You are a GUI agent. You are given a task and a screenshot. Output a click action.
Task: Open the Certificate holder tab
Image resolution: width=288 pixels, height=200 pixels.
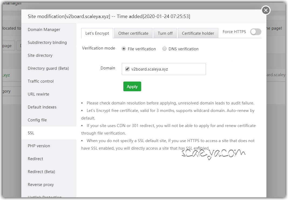pyautogui.click(x=198, y=33)
